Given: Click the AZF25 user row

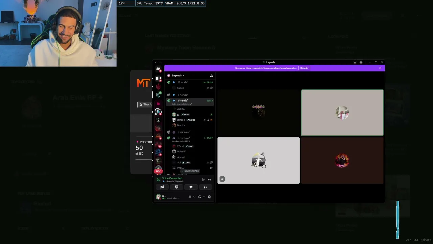Looking at the screenshot, I should [192, 109].
